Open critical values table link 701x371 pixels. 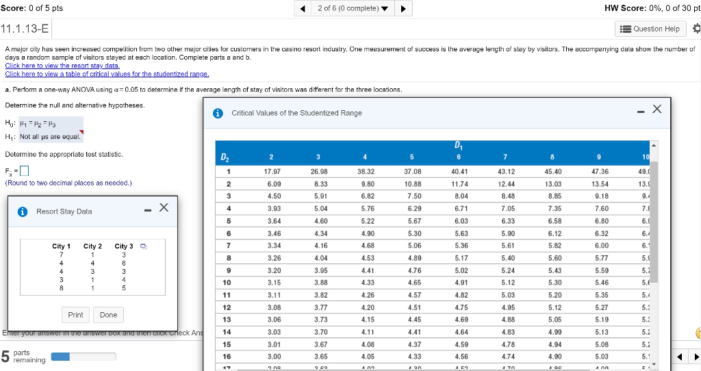107,74
